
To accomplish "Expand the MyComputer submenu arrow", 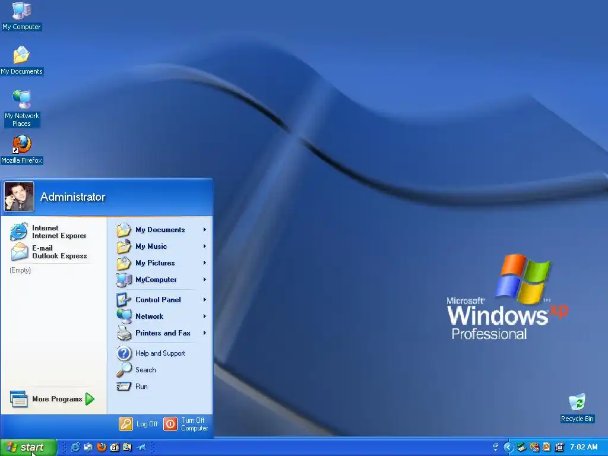I will tap(204, 280).
